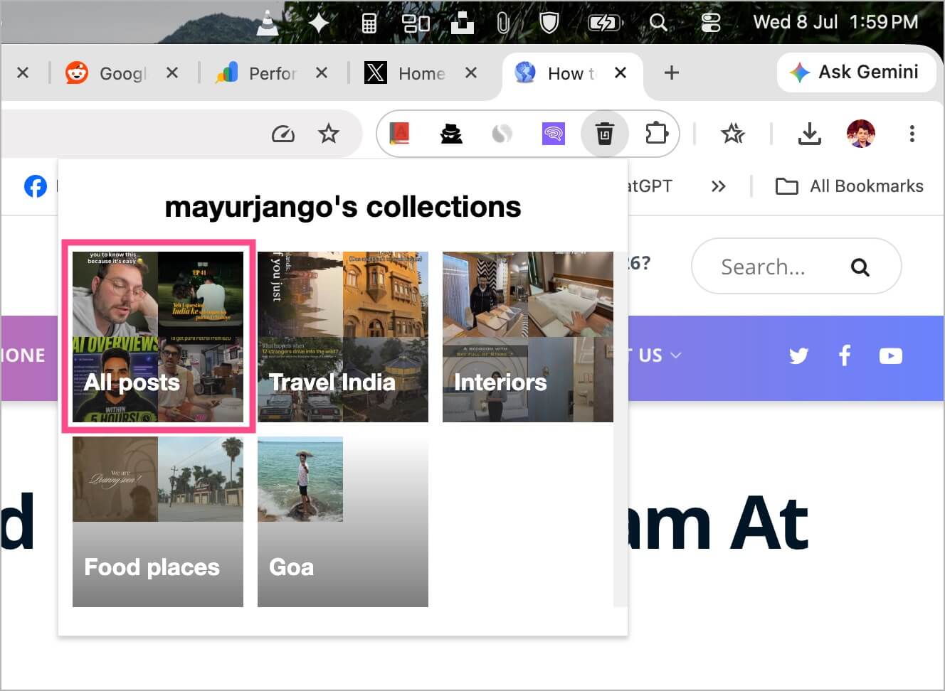945x691 pixels.
Task: Open the shield security menu bar icon
Action: coord(549,23)
